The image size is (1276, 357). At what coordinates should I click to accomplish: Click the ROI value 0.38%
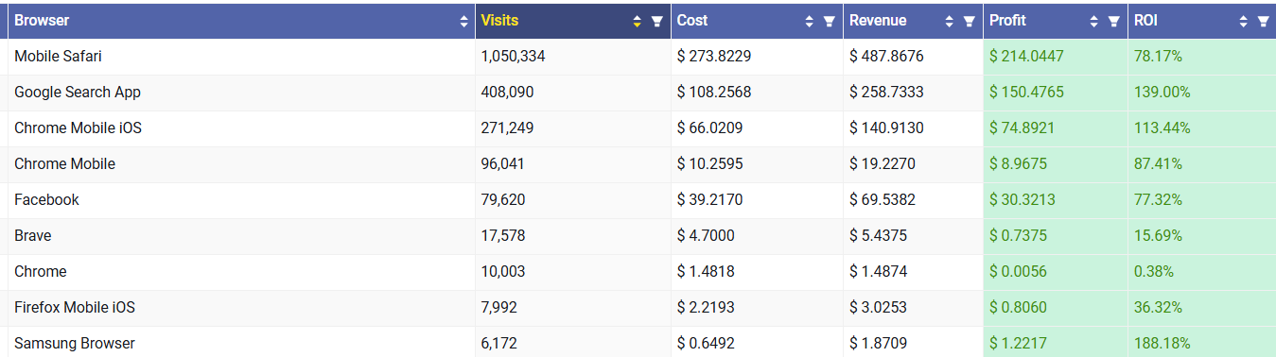pyautogui.click(x=1154, y=272)
